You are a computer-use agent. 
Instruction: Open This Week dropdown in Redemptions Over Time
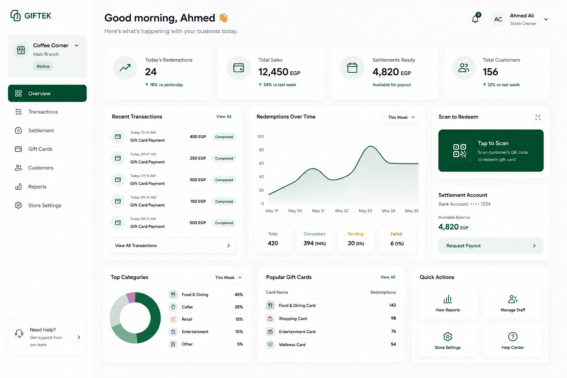tap(401, 117)
